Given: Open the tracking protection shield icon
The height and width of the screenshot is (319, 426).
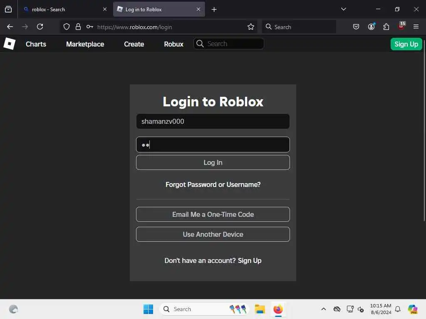Looking at the screenshot, I should 67,27.
